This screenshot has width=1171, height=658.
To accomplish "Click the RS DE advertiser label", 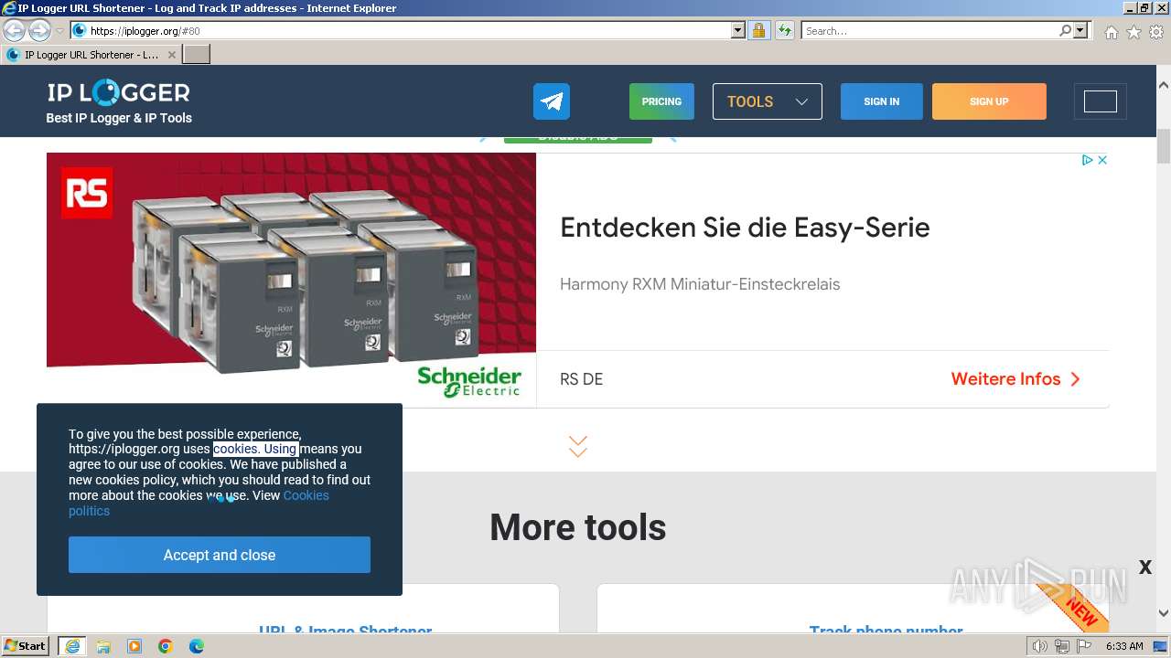I will coord(582,379).
